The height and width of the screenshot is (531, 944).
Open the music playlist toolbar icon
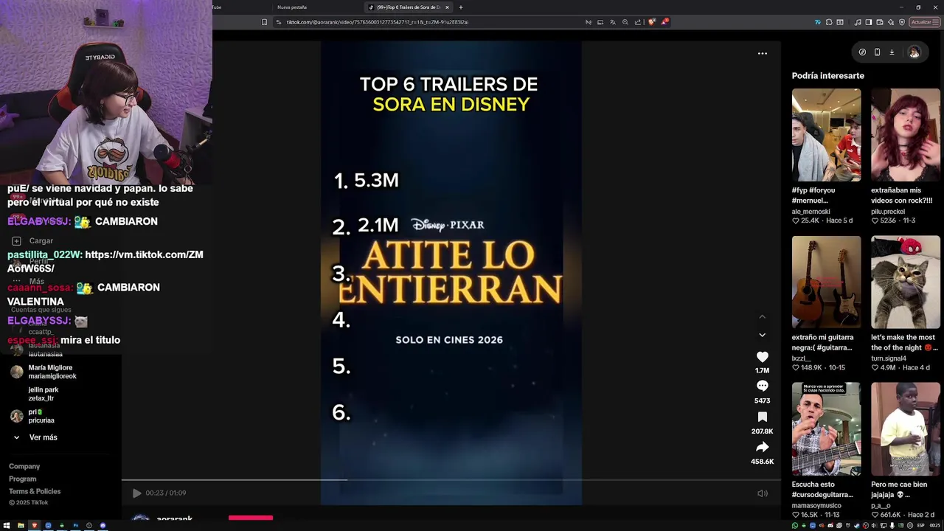click(857, 22)
